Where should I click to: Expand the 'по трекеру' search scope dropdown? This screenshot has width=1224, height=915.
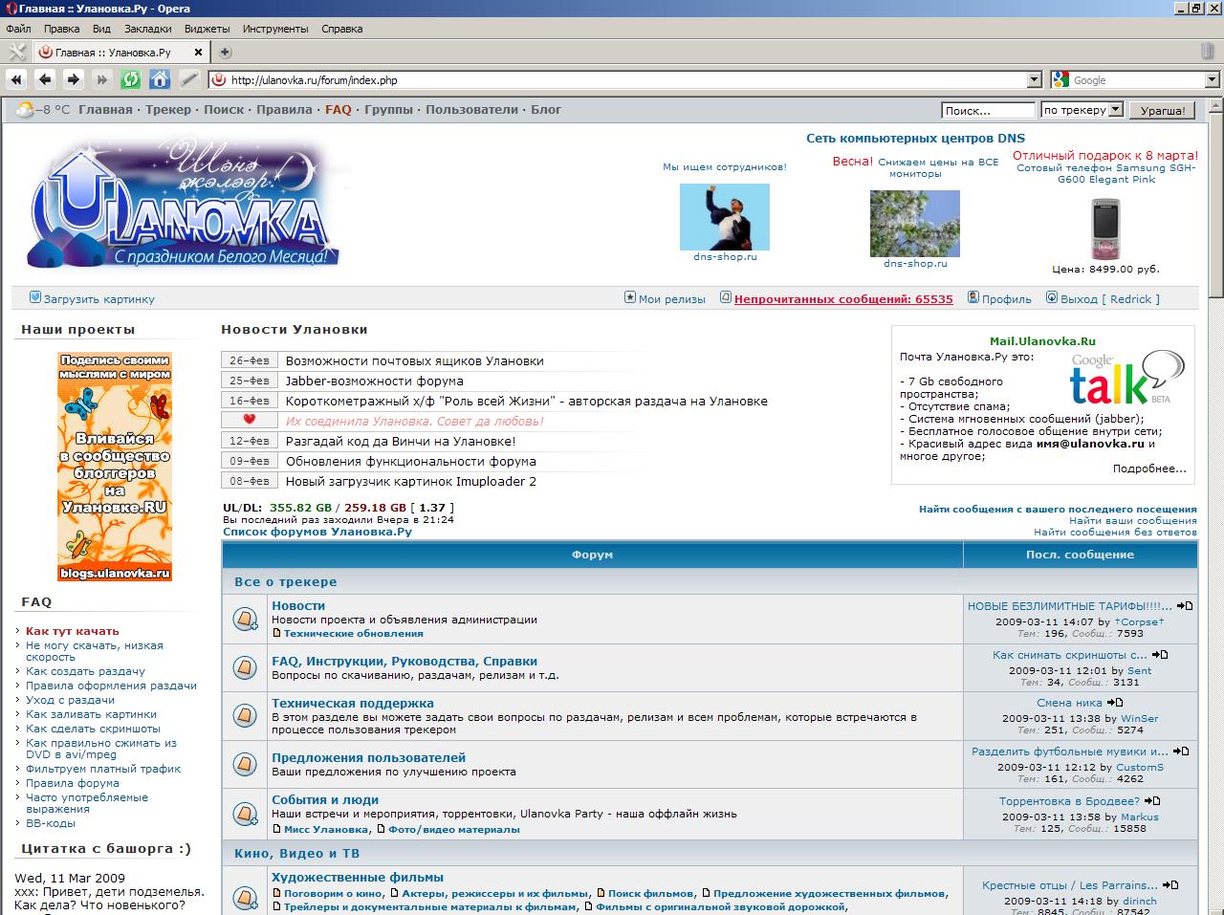tap(1114, 110)
